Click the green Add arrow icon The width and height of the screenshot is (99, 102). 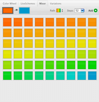tap(96, 10)
